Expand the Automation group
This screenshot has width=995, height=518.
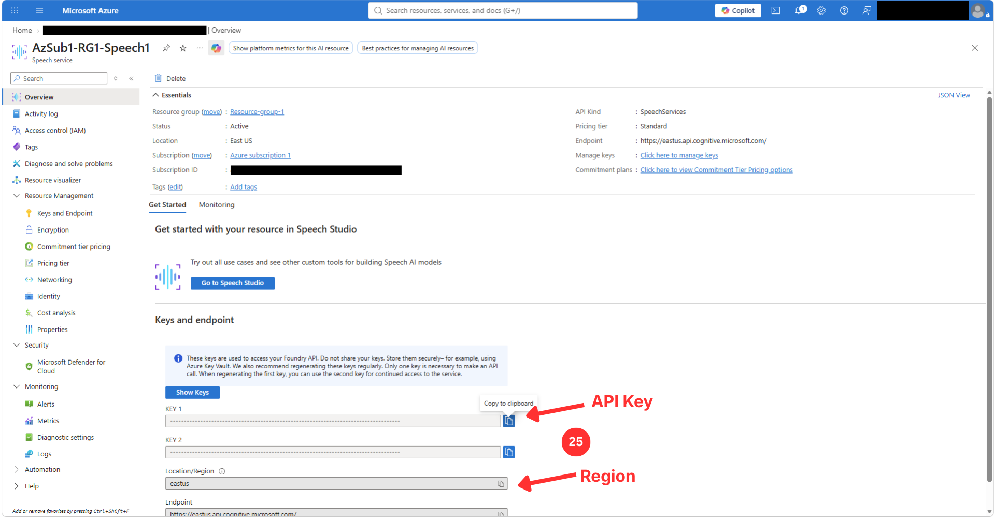(16, 470)
